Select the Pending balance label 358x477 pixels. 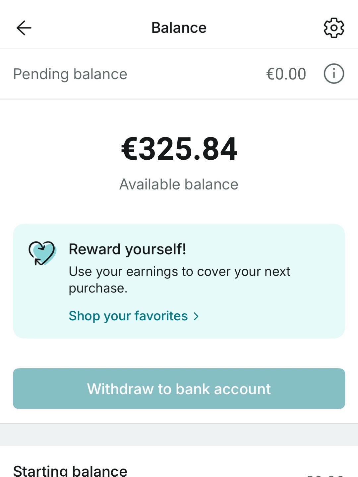pos(70,74)
